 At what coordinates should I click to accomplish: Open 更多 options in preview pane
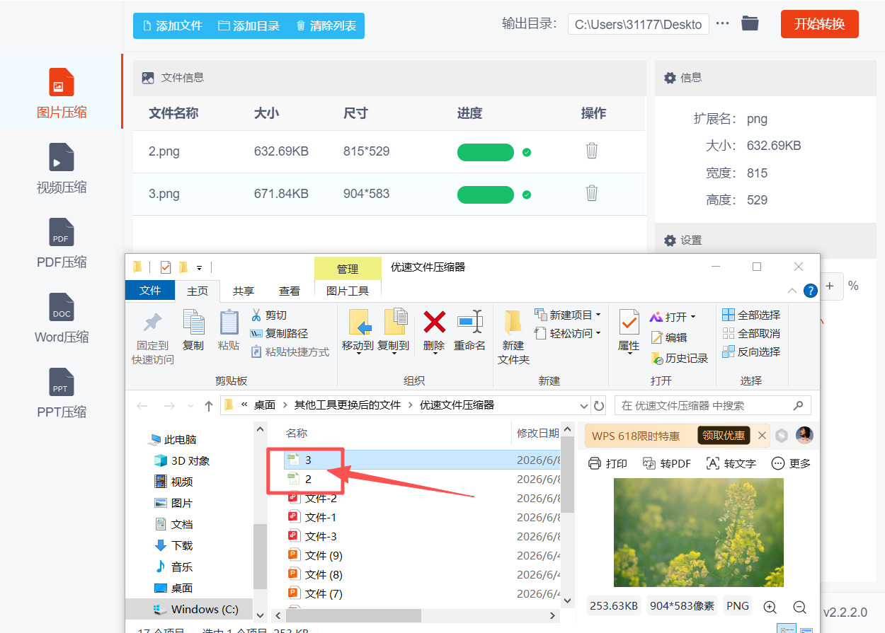coord(791,463)
